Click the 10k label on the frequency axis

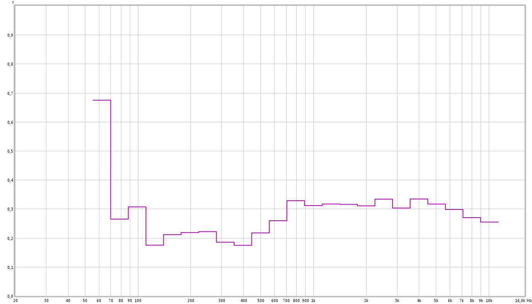[489, 301]
